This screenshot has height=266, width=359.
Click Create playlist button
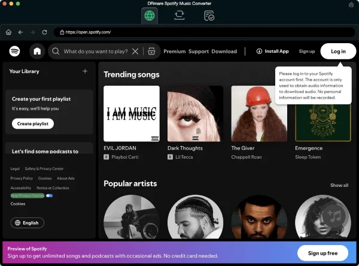33,123
